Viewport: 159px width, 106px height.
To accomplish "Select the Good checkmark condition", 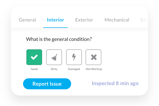I will click(34, 57).
